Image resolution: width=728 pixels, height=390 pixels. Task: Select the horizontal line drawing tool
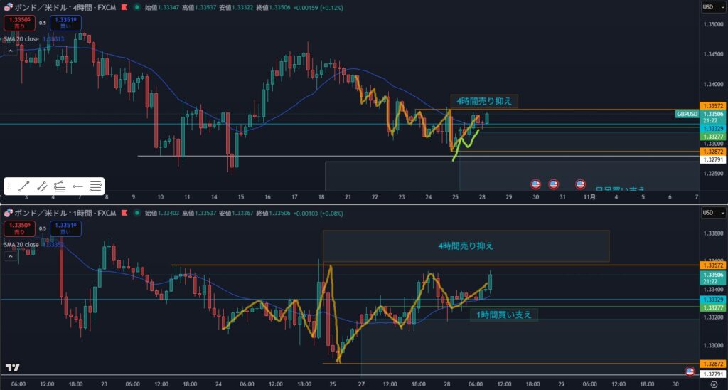(x=77, y=186)
